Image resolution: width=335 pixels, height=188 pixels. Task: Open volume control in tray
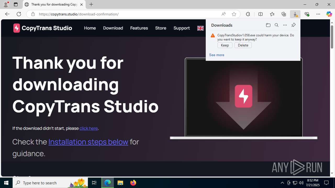coord(301,183)
